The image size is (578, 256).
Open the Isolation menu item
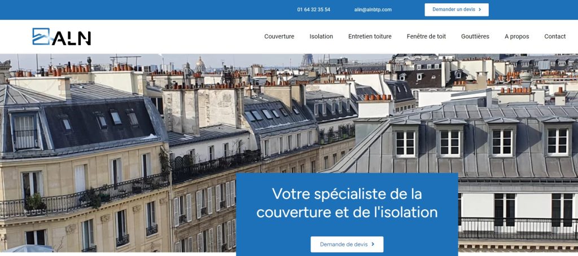point(321,37)
